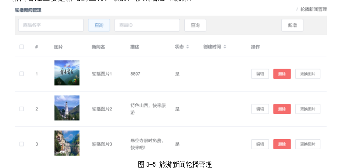Viewport: 352px width, 168px height.
Task: Check the checkbox for row 3
Action: tap(22, 144)
